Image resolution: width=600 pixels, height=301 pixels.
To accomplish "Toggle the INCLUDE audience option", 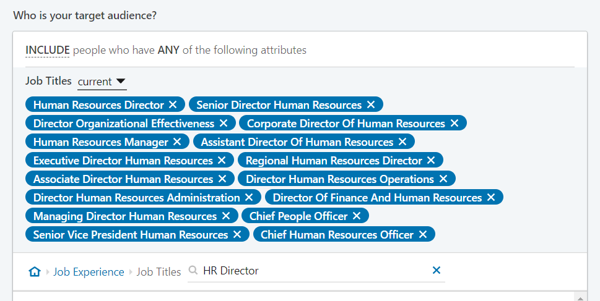I will [x=48, y=50].
